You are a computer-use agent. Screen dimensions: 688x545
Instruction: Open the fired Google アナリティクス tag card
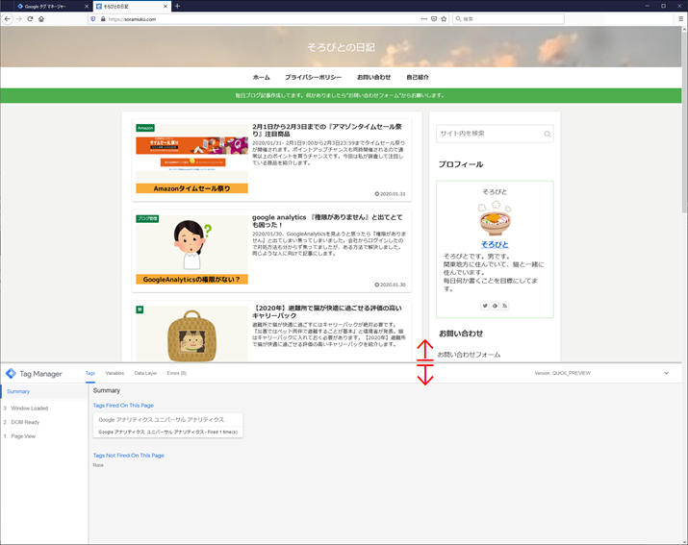click(x=168, y=425)
